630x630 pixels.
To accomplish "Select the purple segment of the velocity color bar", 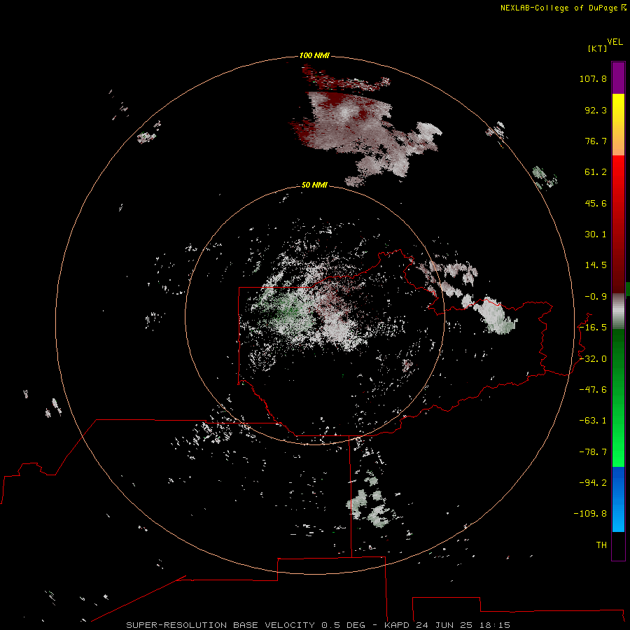I will (x=618, y=78).
